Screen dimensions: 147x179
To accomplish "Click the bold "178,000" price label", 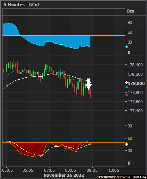I will pyautogui.click(x=136, y=83).
